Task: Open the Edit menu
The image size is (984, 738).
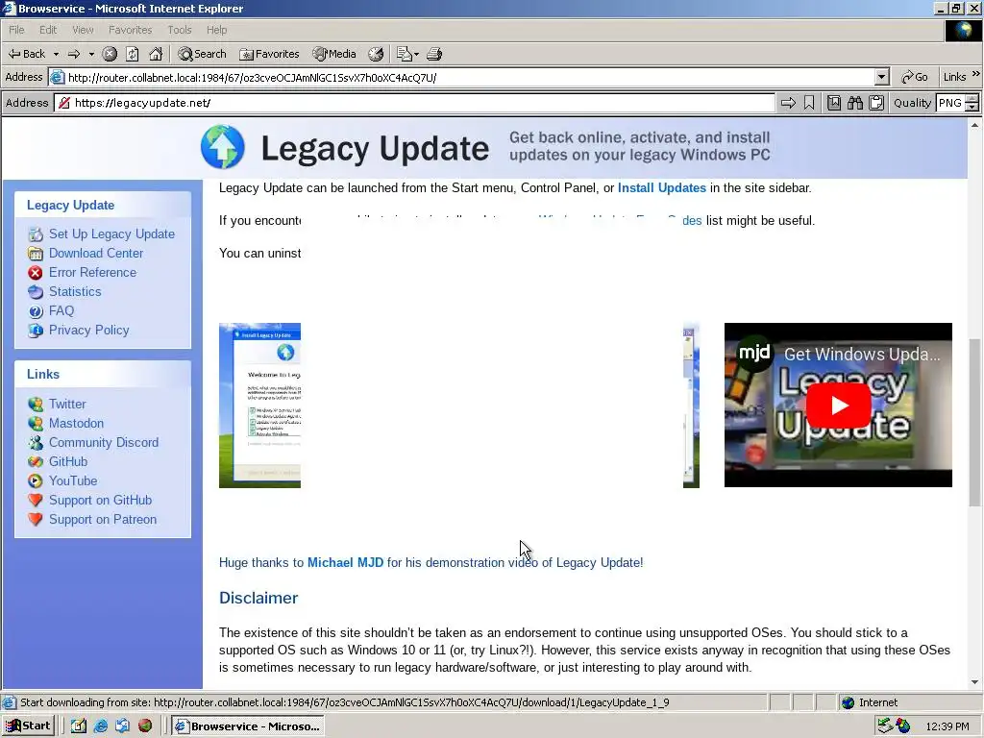Action: [x=48, y=30]
